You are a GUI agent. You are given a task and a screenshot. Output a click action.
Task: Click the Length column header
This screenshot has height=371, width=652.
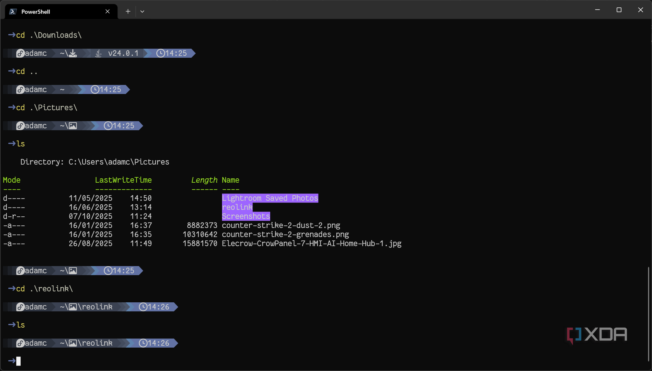tap(204, 180)
